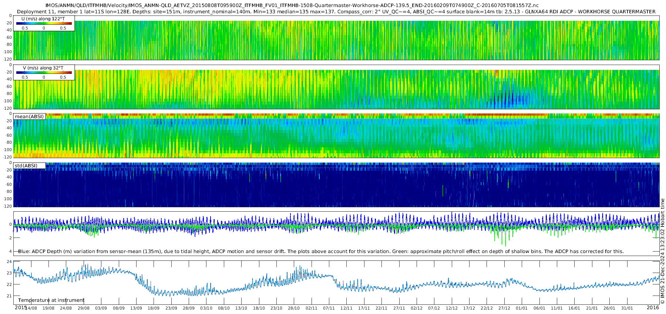The image size is (666, 314).
Task: Select the 28/10 date tick label
Action: 294,308
